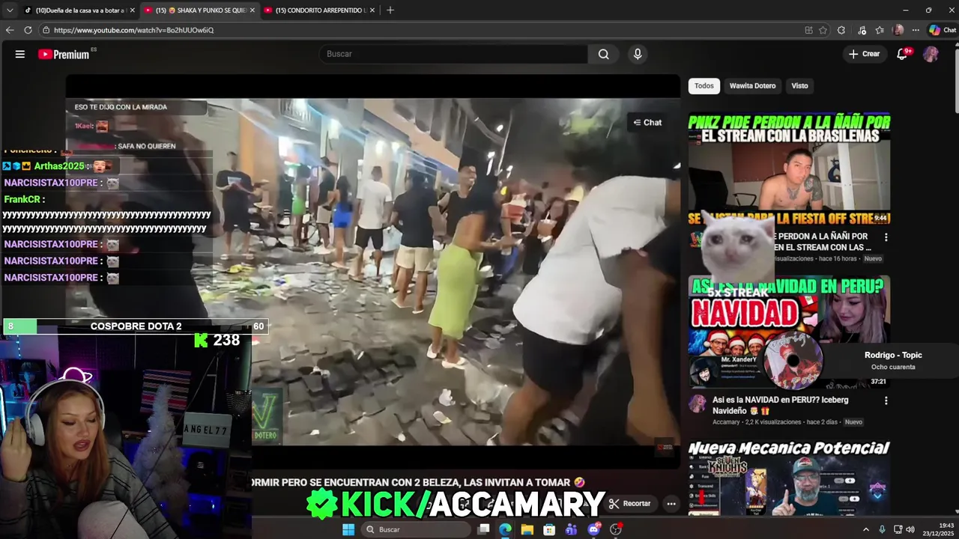Open the tray microphone indicator
This screenshot has width=959, height=539.
pyautogui.click(x=882, y=529)
